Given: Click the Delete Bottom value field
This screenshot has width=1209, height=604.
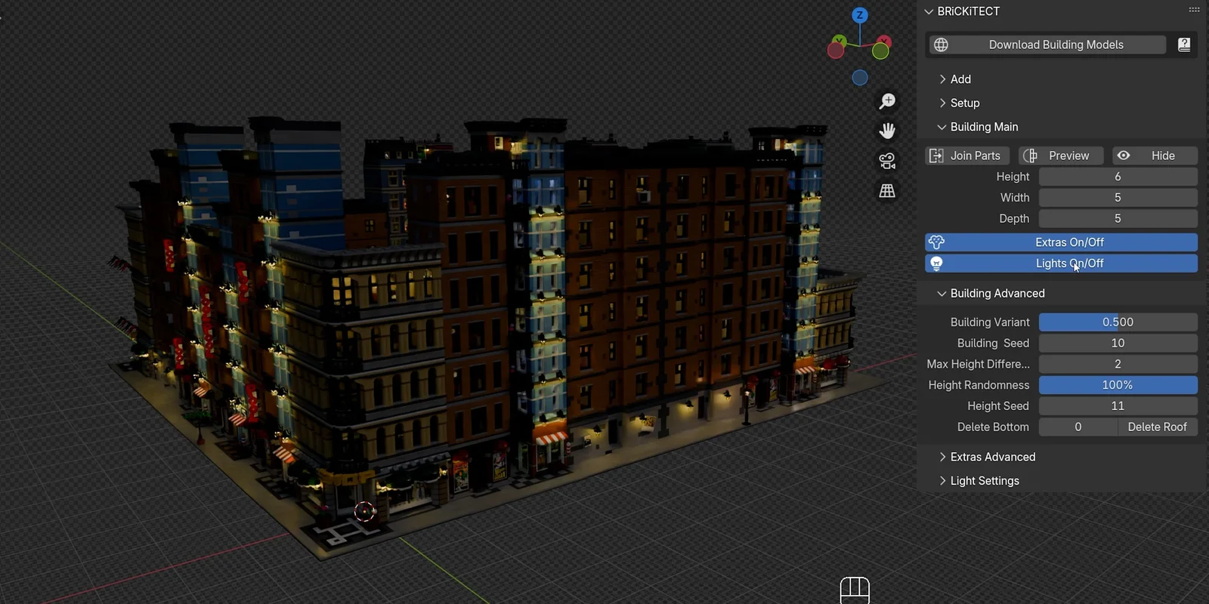Looking at the screenshot, I should 1078,427.
